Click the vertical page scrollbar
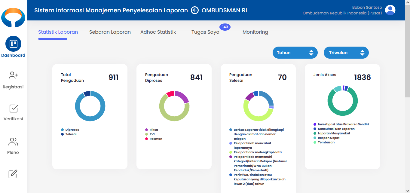 [407, 60]
